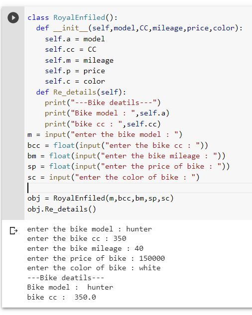Click on self.m = mileage line
The width and height of the screenshot is (252, 315).
79,60
